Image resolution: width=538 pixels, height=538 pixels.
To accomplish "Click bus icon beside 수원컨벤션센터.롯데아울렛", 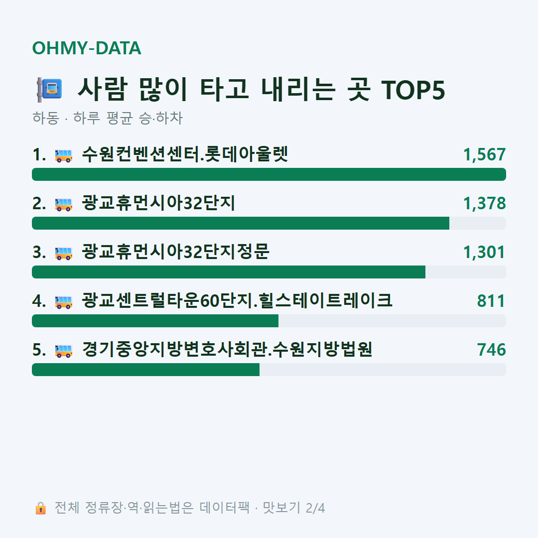I will [64, 155].
